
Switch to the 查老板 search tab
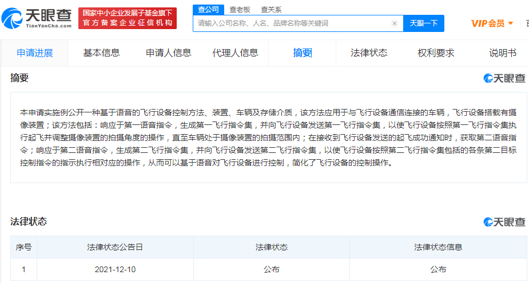[240, 10]
